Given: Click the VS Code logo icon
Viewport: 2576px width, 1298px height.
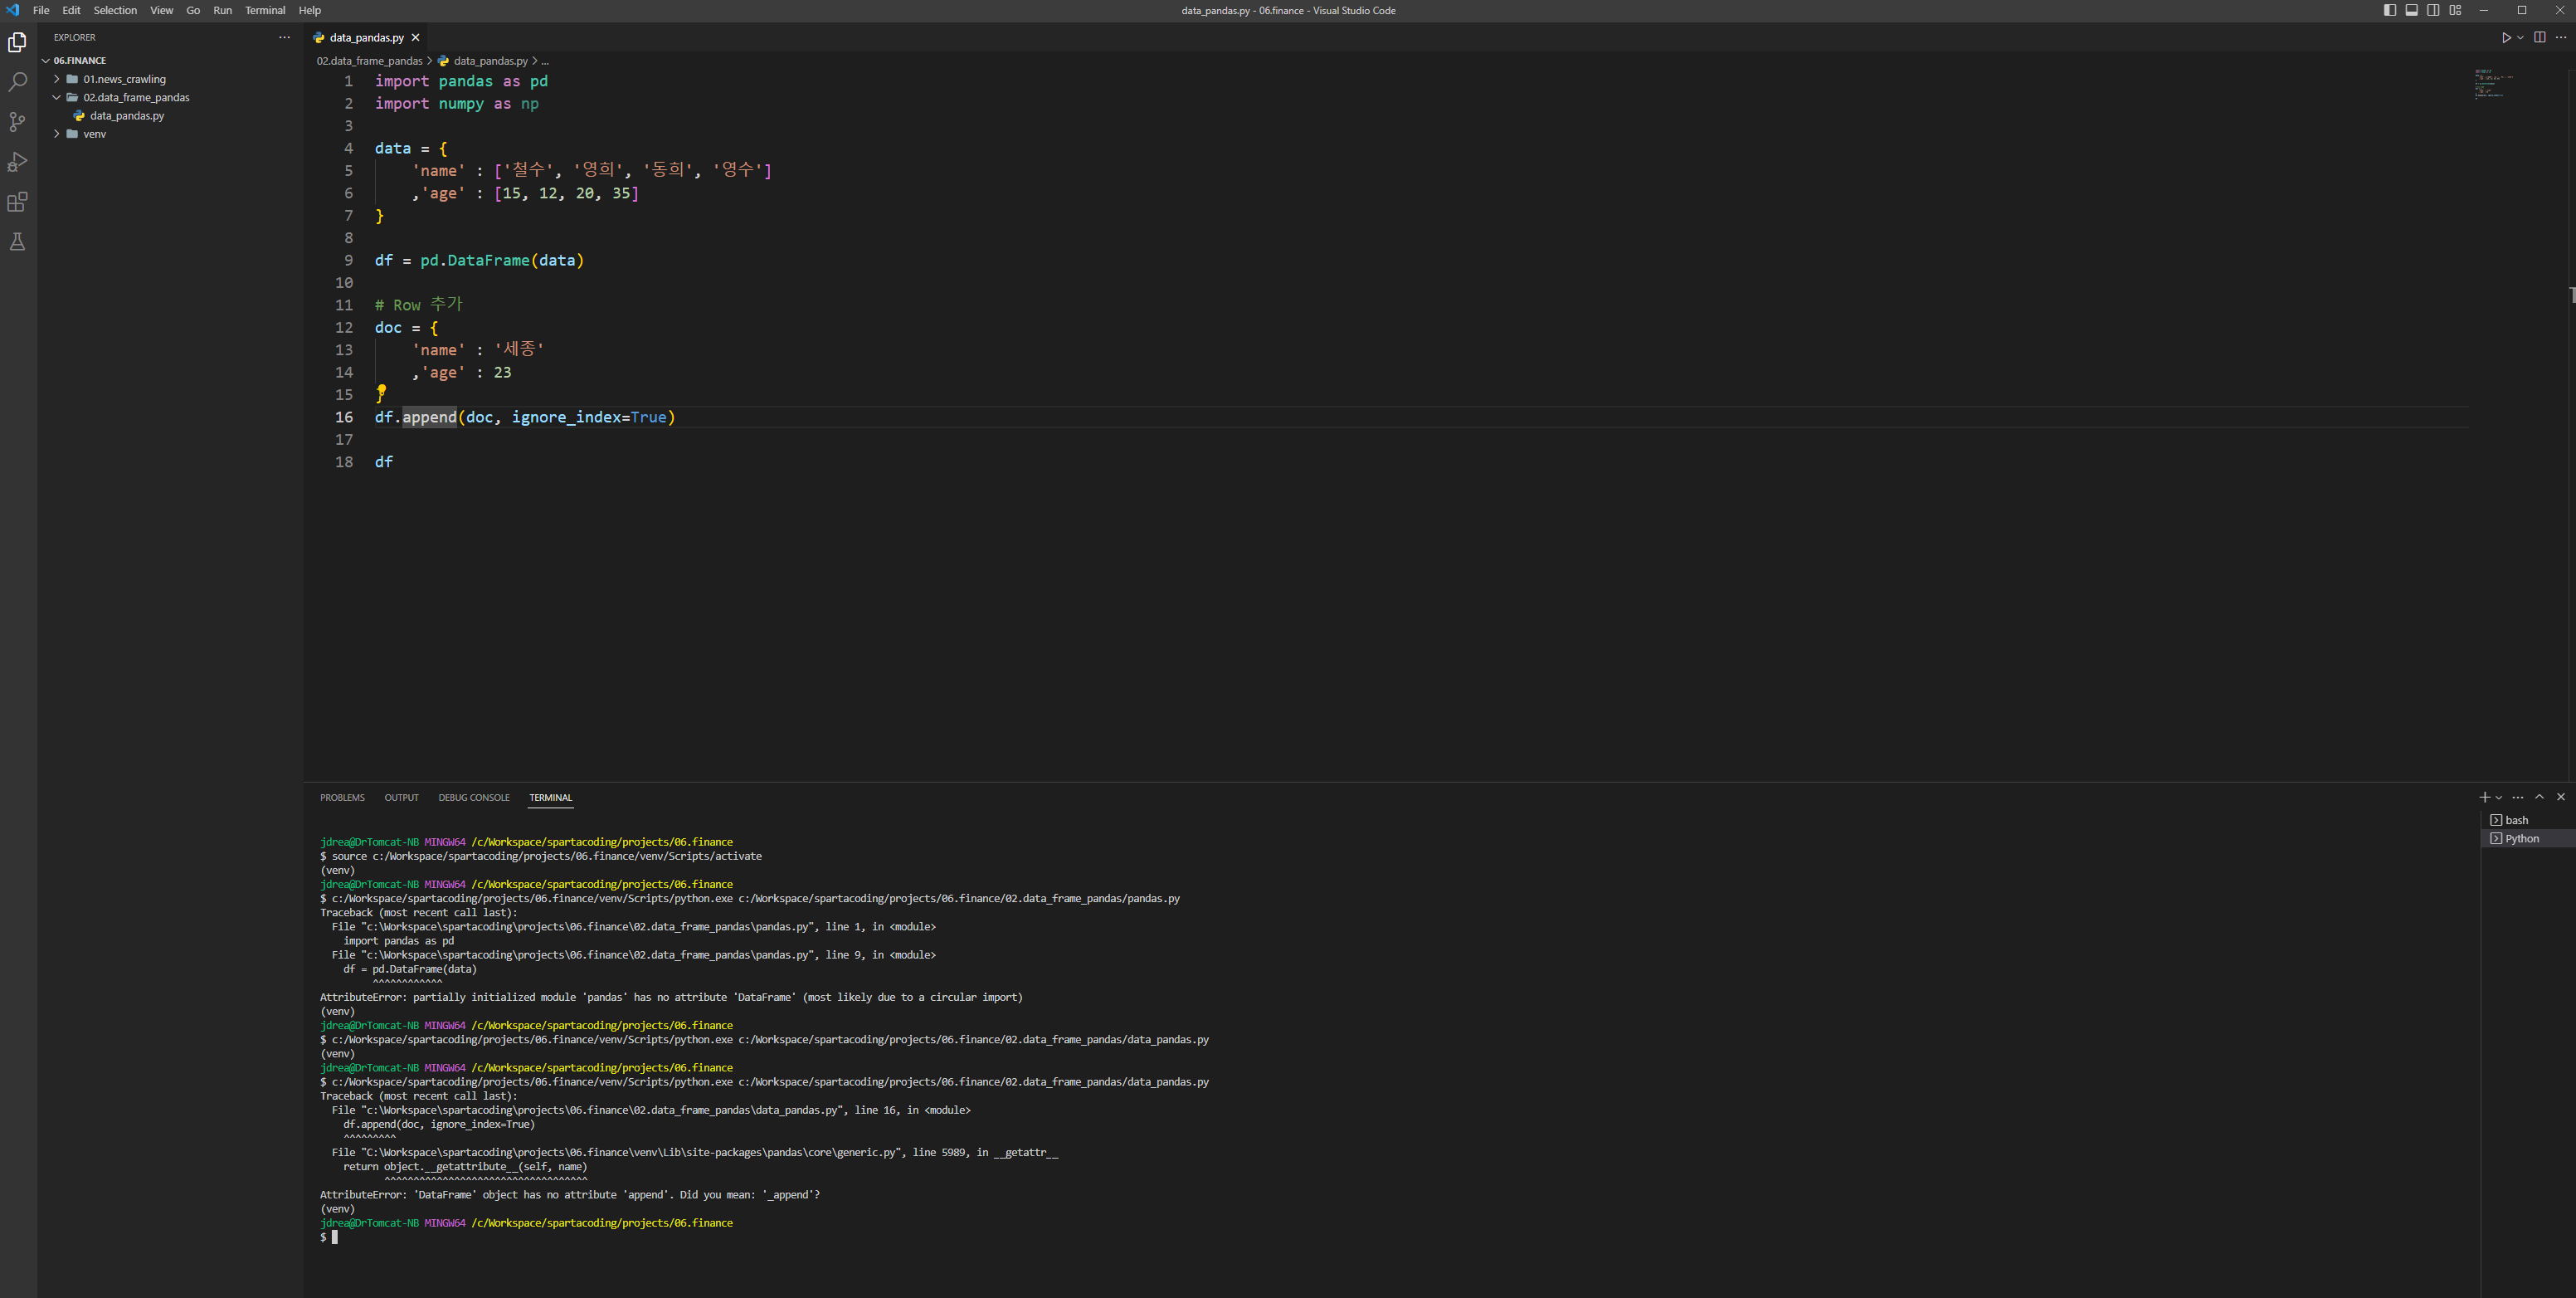Looking at the screenshot, I should click(13, 10).
